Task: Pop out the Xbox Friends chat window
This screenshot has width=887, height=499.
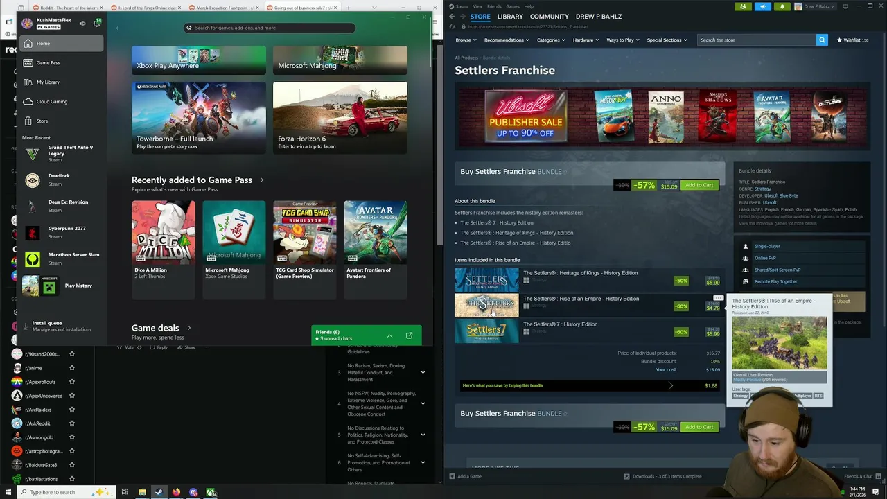Action: pos(409,335)
